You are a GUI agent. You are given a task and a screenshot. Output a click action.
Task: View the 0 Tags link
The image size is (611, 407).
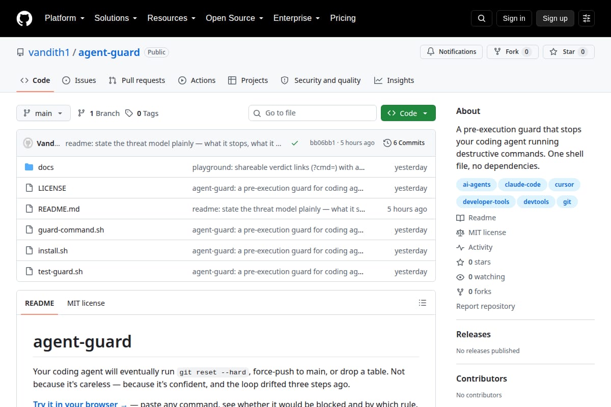[142, 113]
